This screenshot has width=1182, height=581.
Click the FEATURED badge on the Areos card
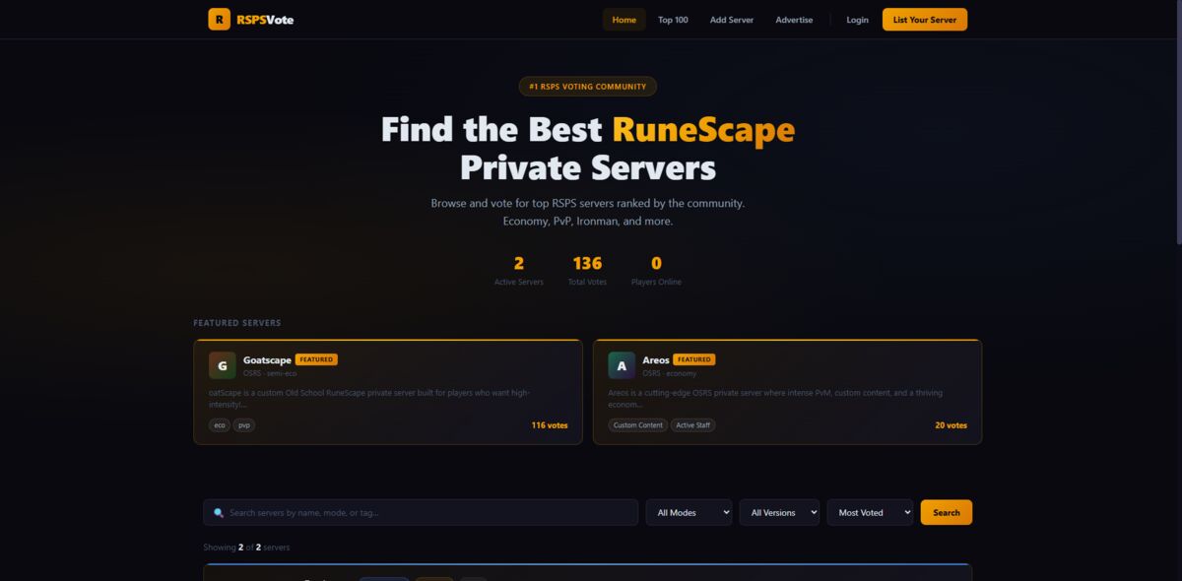pos(692,359)
